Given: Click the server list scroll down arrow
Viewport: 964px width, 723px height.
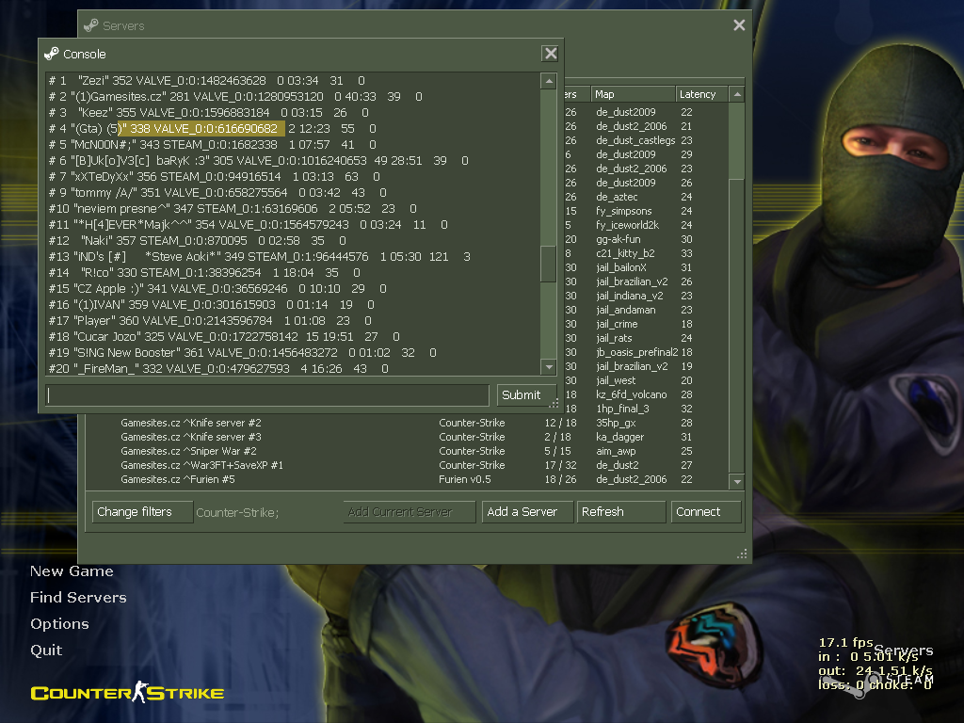Looking at the screenshot, I should tap(737, 481).
